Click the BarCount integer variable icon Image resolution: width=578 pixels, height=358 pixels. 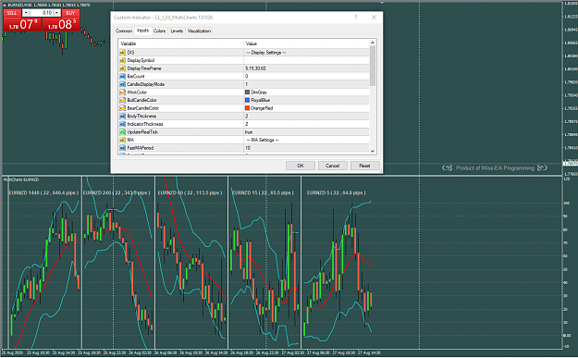coord(122,77)
